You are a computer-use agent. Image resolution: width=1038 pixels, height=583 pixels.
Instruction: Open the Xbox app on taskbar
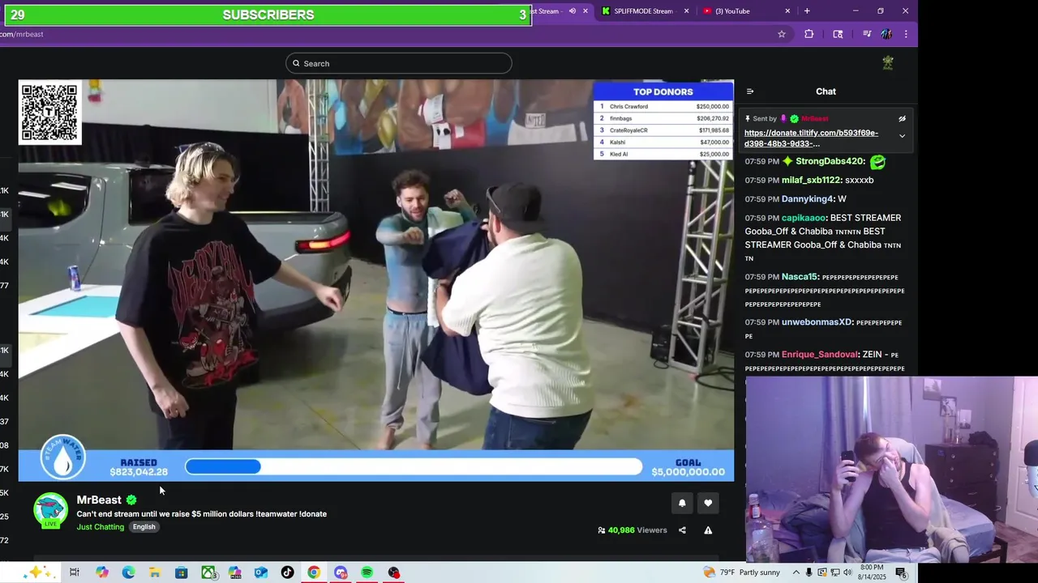[x=208, y=572]
